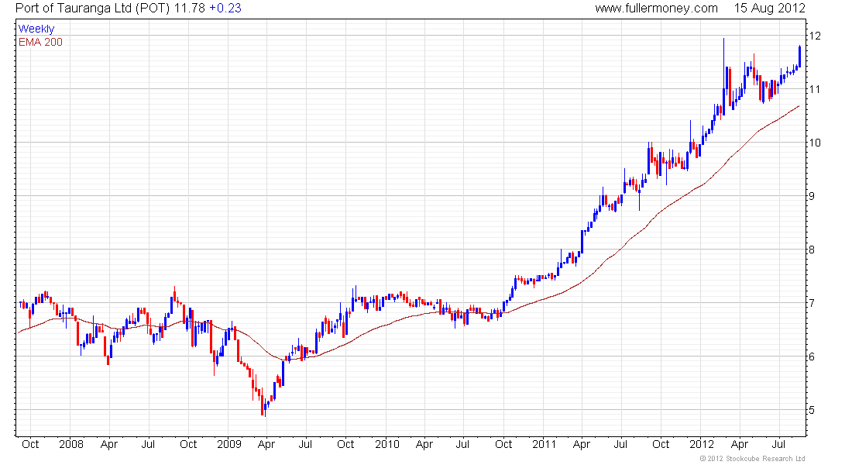The image size is (852, 465).
Task: Click the tall spike candlestick near 12
Action: [723, 76]
